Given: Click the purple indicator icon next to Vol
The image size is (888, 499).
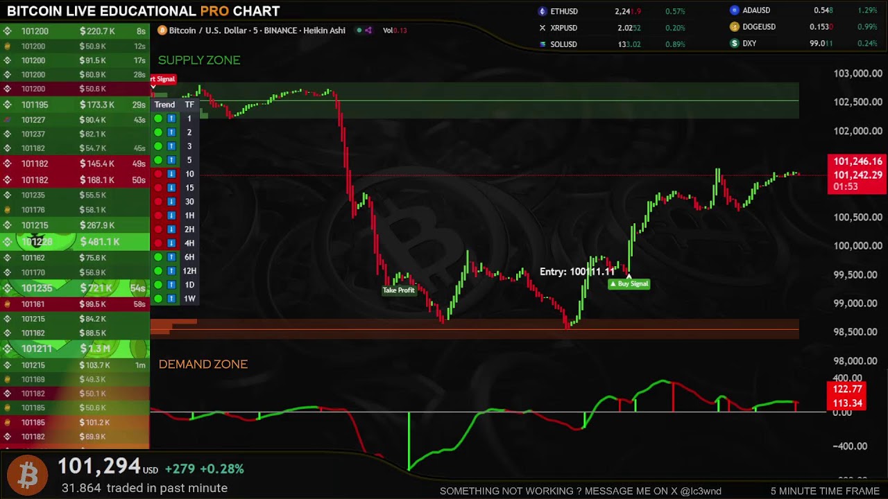Looking at the screenshot, I should click(368, 30).
